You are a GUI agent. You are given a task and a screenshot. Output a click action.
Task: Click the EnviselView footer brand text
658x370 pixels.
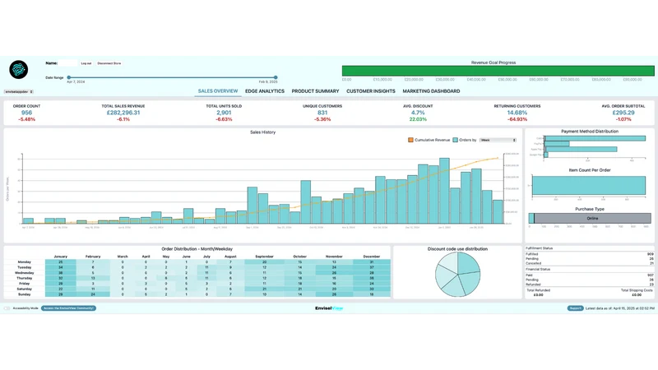pyautogui.click(x=329, y=308)
